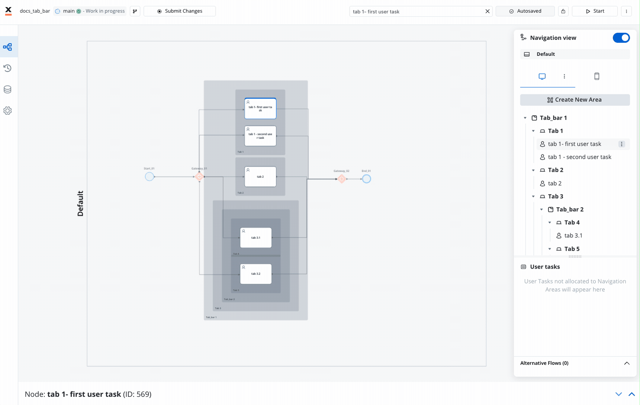Click the docs_tab_bar project name
This screenshot has height=405, width=640.
[x=35, y=11]
